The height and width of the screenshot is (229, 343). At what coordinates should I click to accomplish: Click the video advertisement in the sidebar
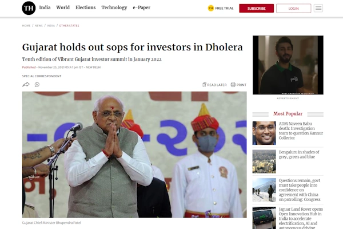pyautogui.click(x=288, y=65)
